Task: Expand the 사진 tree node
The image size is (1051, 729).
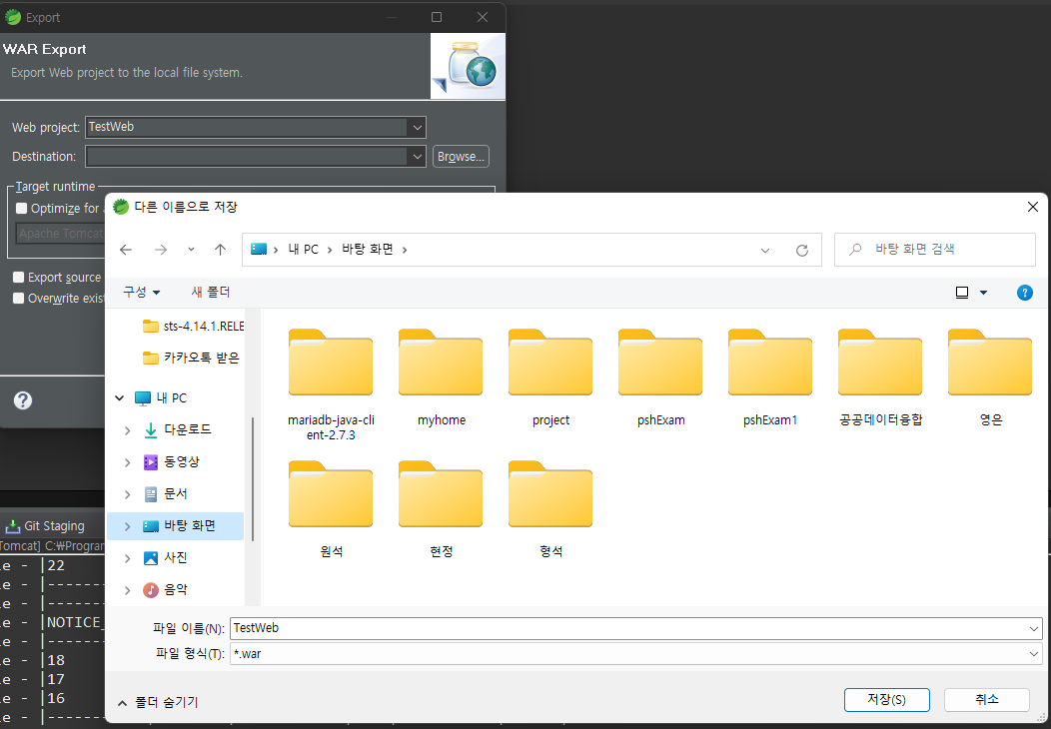Action: click(x=127, y=558)
